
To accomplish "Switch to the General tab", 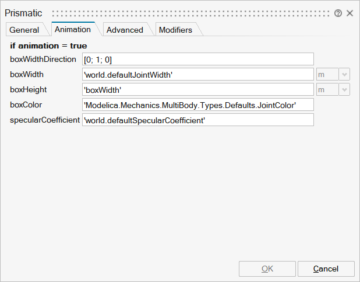I will click(24, 30).
